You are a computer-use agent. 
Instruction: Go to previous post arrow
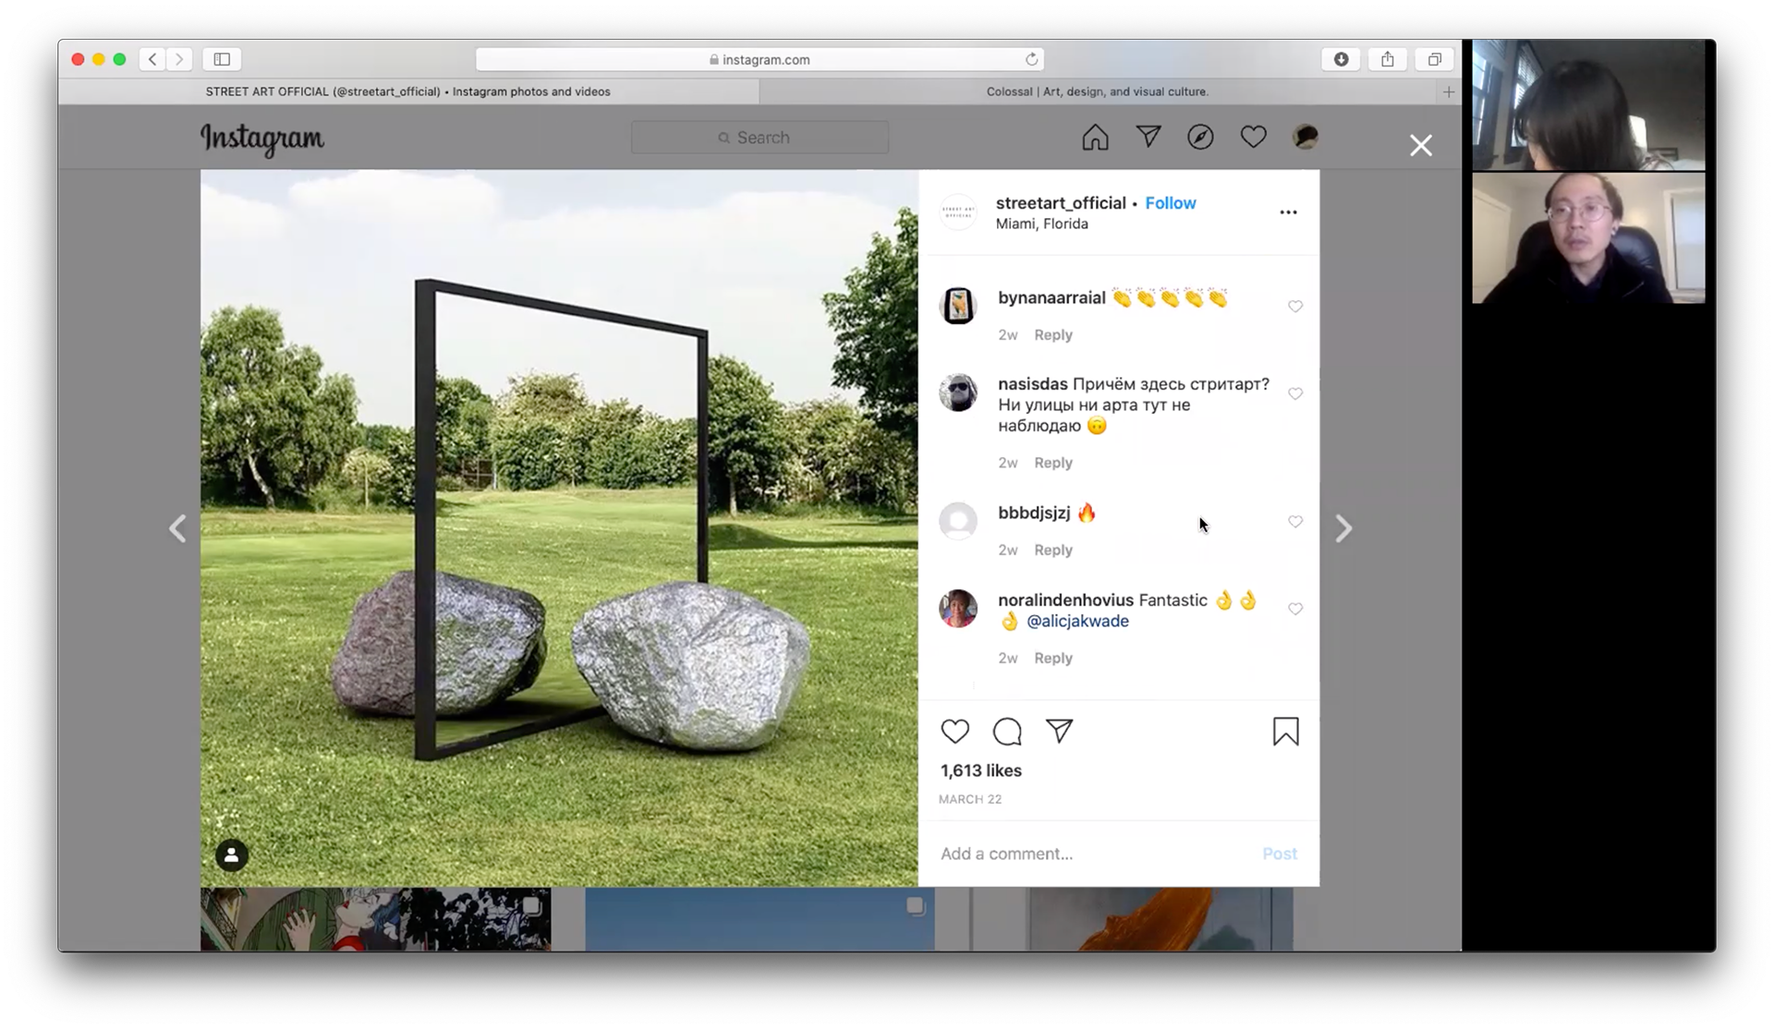click(177, 528)
